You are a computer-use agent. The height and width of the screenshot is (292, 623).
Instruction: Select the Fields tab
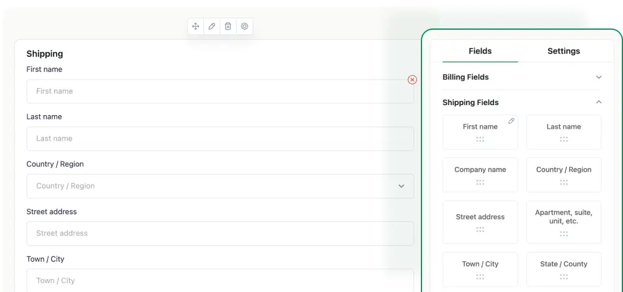[x=480, y=51]
